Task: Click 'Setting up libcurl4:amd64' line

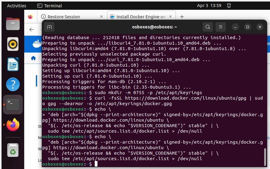Action: click(x=111, y=71)
